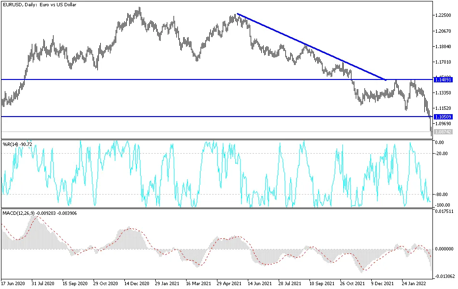Screen dimensions: 458x289
Task: Select the top end of the blue trendline
Action: tap(238, 13)
